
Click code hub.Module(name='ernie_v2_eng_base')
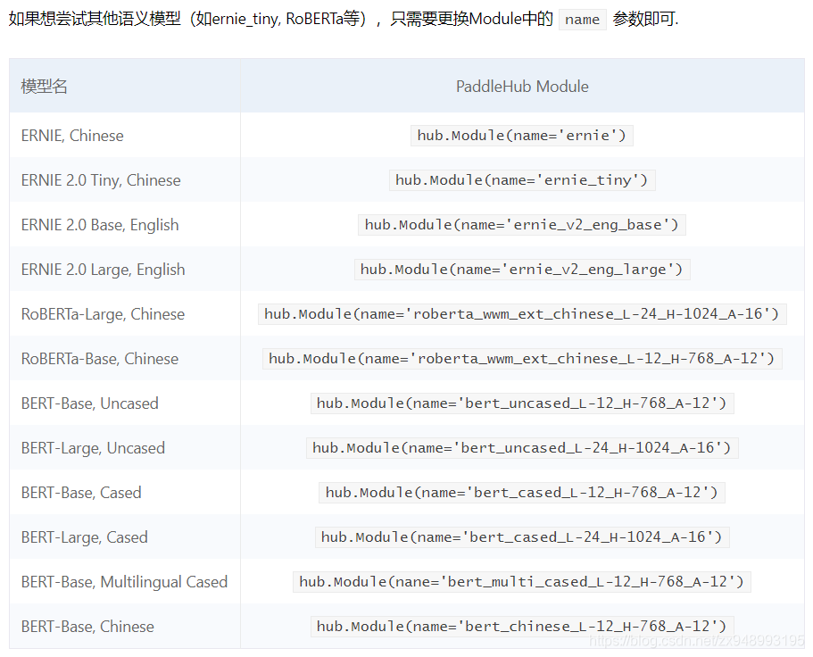coord(521,225)
